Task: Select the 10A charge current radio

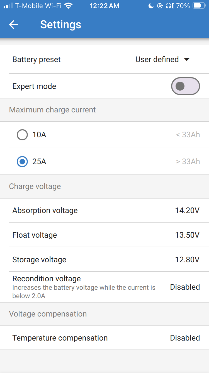Action: click(22, 135)
